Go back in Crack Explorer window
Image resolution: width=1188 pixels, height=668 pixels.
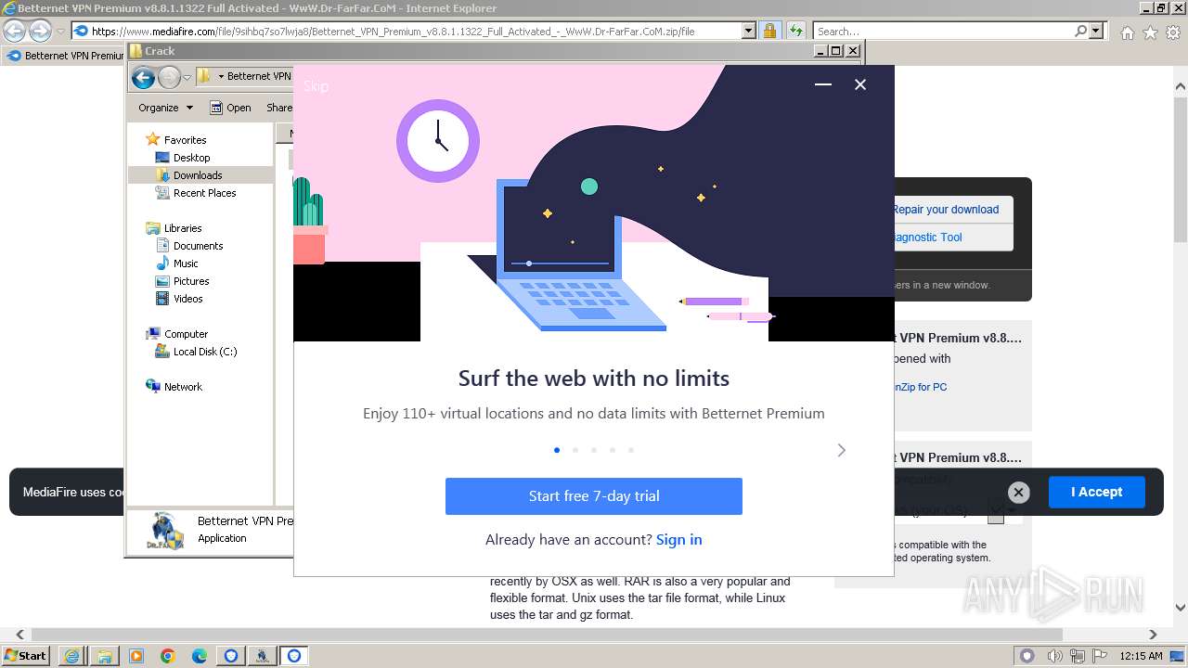pyautogui.click(x=143, y=77)
